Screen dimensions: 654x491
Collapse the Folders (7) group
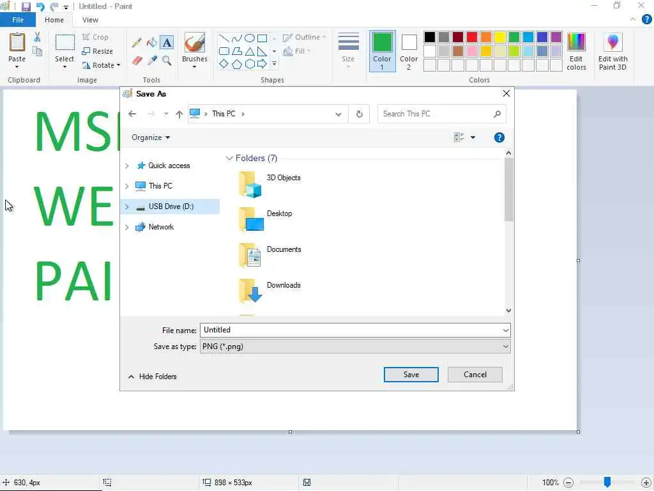coord(229,159)
